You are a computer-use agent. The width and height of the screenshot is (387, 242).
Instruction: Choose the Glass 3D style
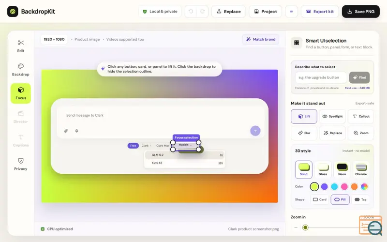[x=323, y=169]
